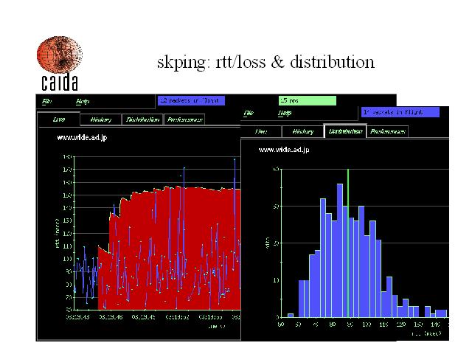Click the green vertical line in the histogram

click(349, 243)
